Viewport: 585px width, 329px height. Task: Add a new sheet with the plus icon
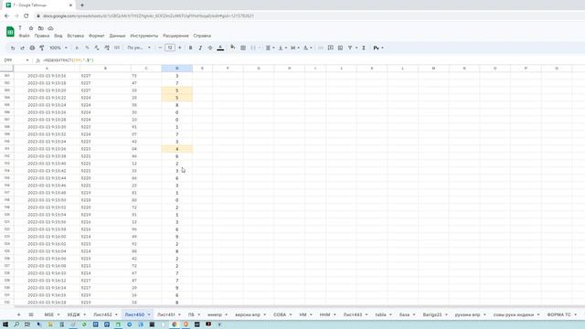click(18, 314)
